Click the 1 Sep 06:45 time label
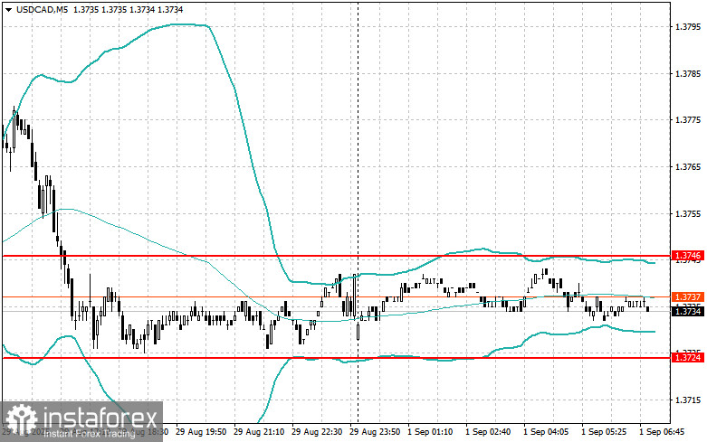Viewport: 707px width, 442px height. pyautogui.click(x=662, y=432)
